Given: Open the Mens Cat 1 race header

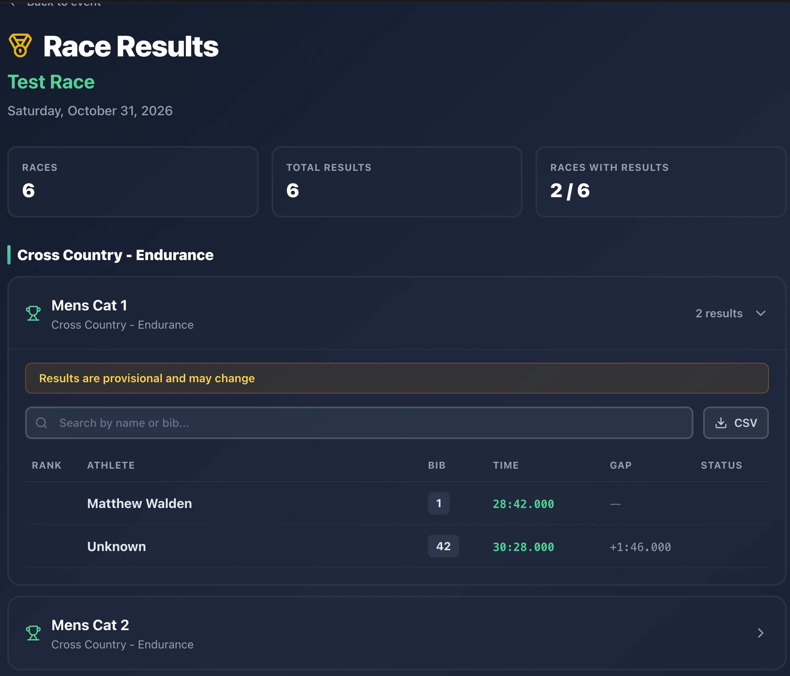Looking at the screenshot, I should point(397,313).
